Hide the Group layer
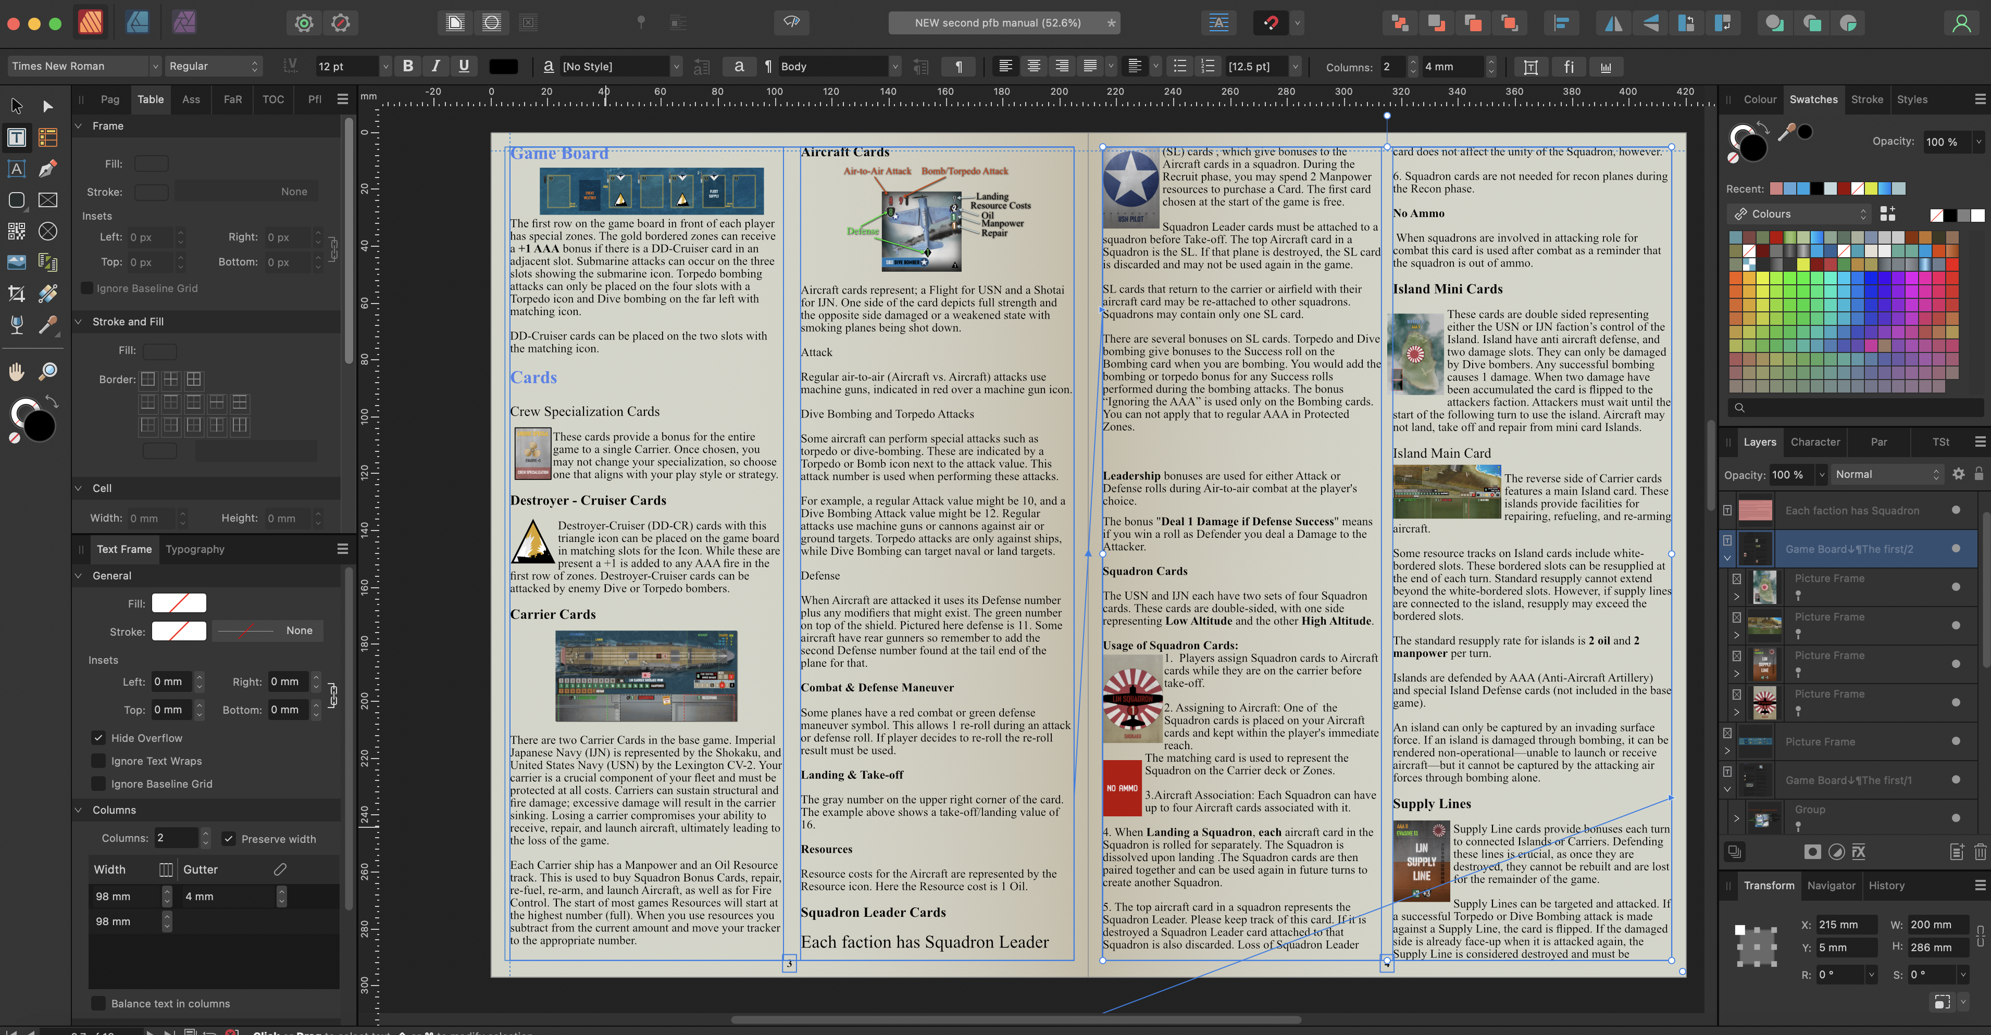The height and width of the screenshot is (1035, 1991). tap(1956, 818)
